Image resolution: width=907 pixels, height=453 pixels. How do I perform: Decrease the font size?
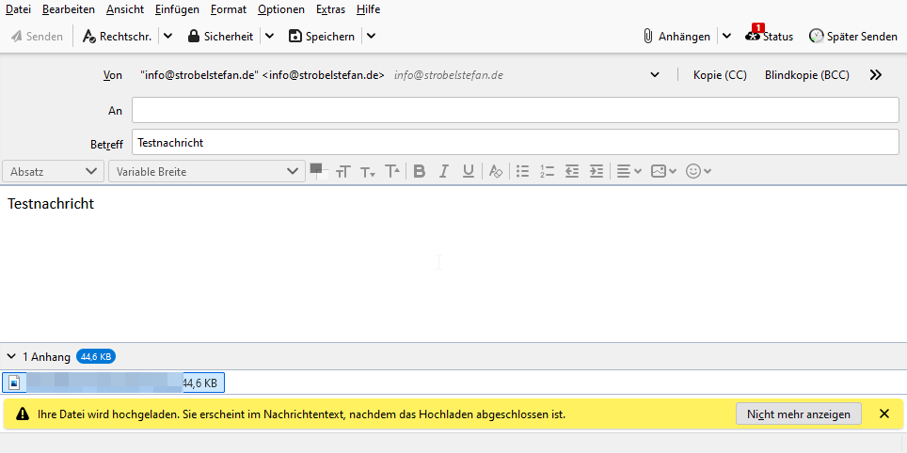[x=368, y=171]
